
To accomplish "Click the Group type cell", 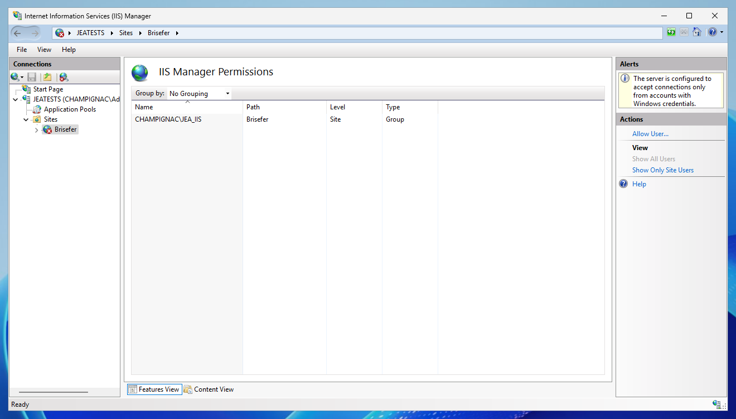I will [x=395, y=119].
